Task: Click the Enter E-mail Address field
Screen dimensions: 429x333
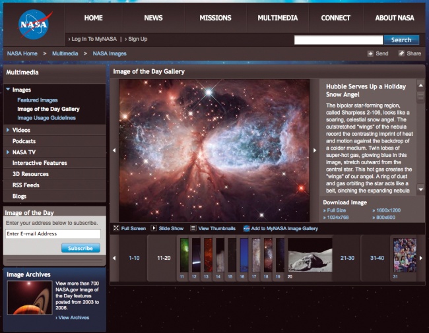Action: [53, 234]
